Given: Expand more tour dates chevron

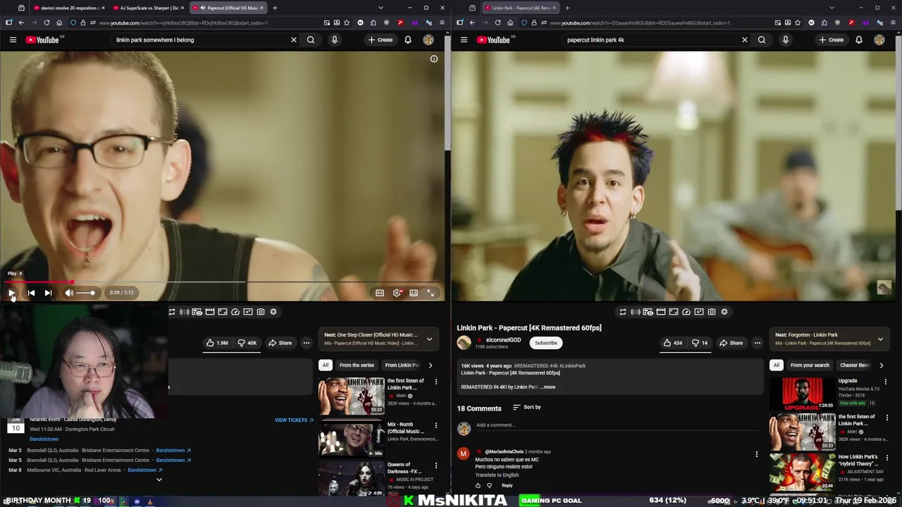Looking at the screenshot, I should pyautogui.click(x=159, y=480).
